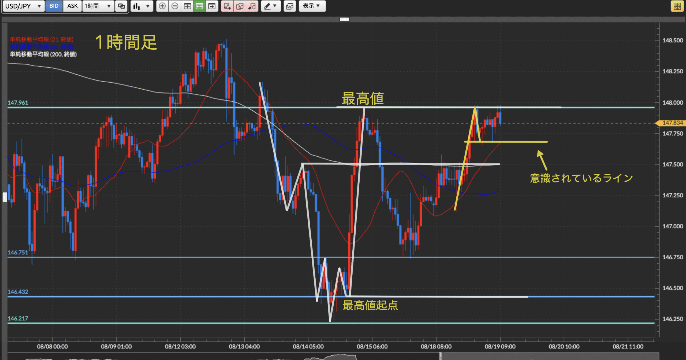Select the blue 単純移動平均線 (84) indicator label

tap(42, 47)
